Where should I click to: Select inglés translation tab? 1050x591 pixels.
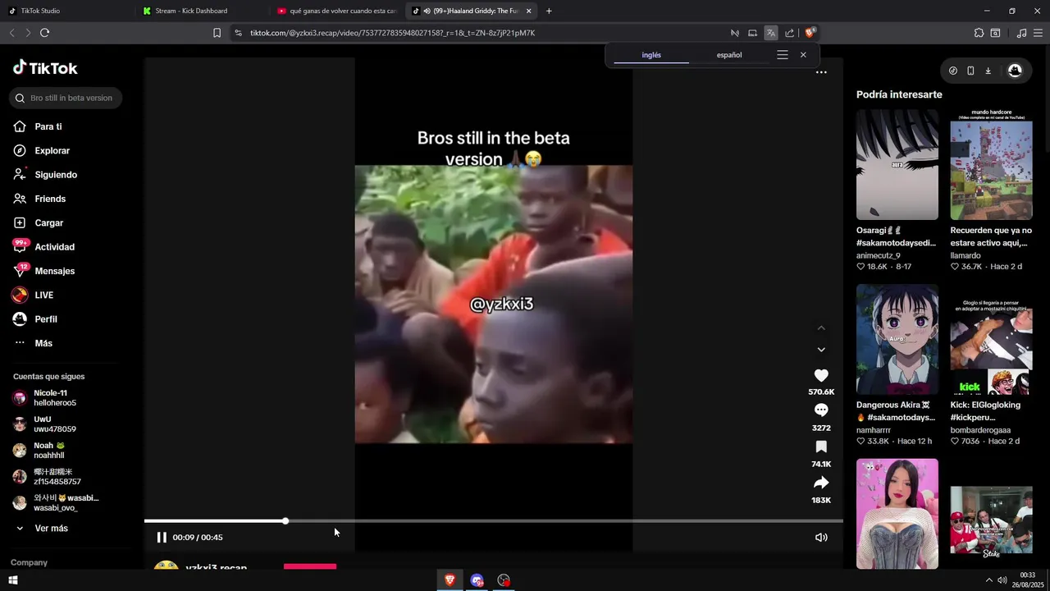coord(651,55)
